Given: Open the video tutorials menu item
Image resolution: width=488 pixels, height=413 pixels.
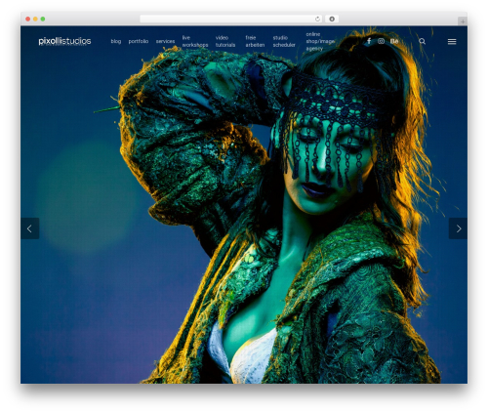Looking at the screenshot, I should pyautogui.click(x=225, y=41).
